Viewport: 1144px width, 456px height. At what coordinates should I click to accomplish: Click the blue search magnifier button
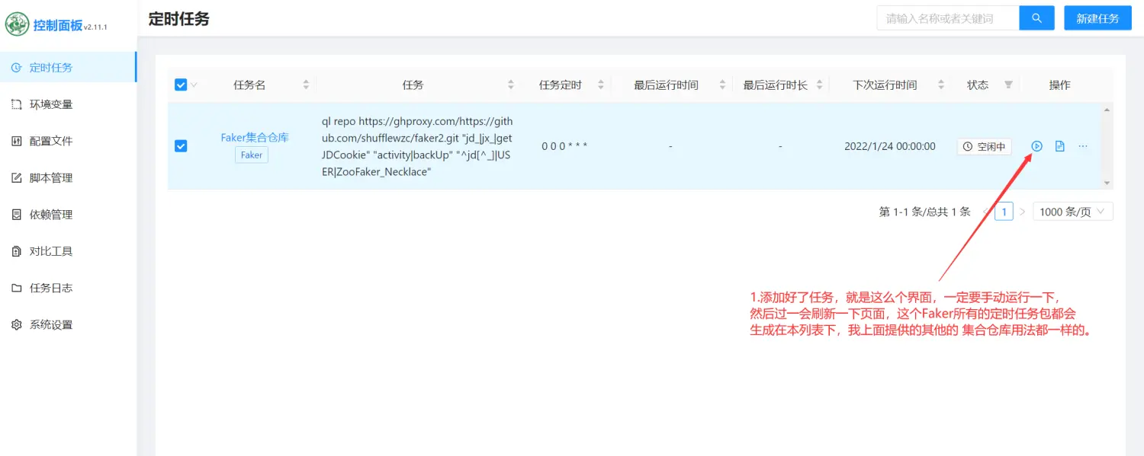tap(1036, 18)
